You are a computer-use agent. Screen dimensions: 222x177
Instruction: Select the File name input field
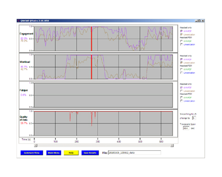(x=134, y=153)
